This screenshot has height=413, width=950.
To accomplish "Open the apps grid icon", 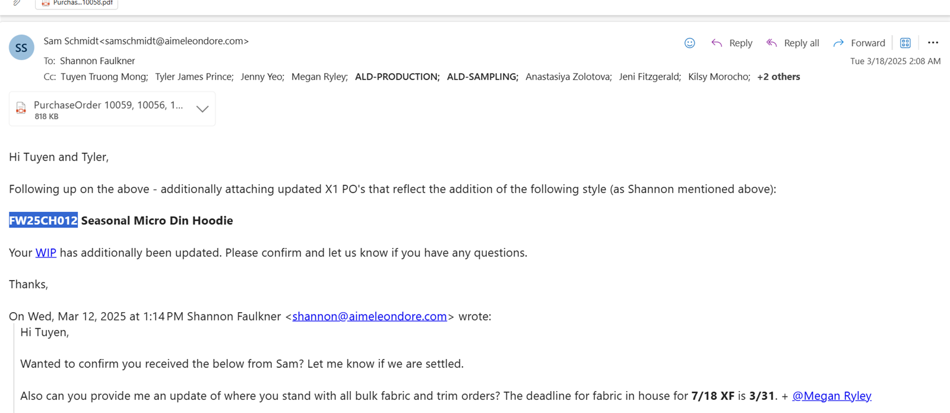I will click(x=905, y=43).
